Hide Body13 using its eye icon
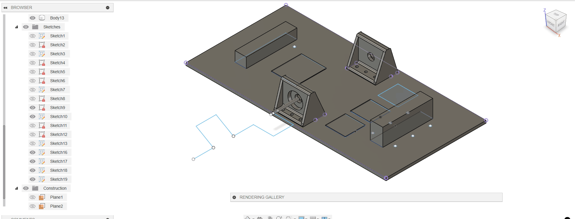 [x=33, y=18]
